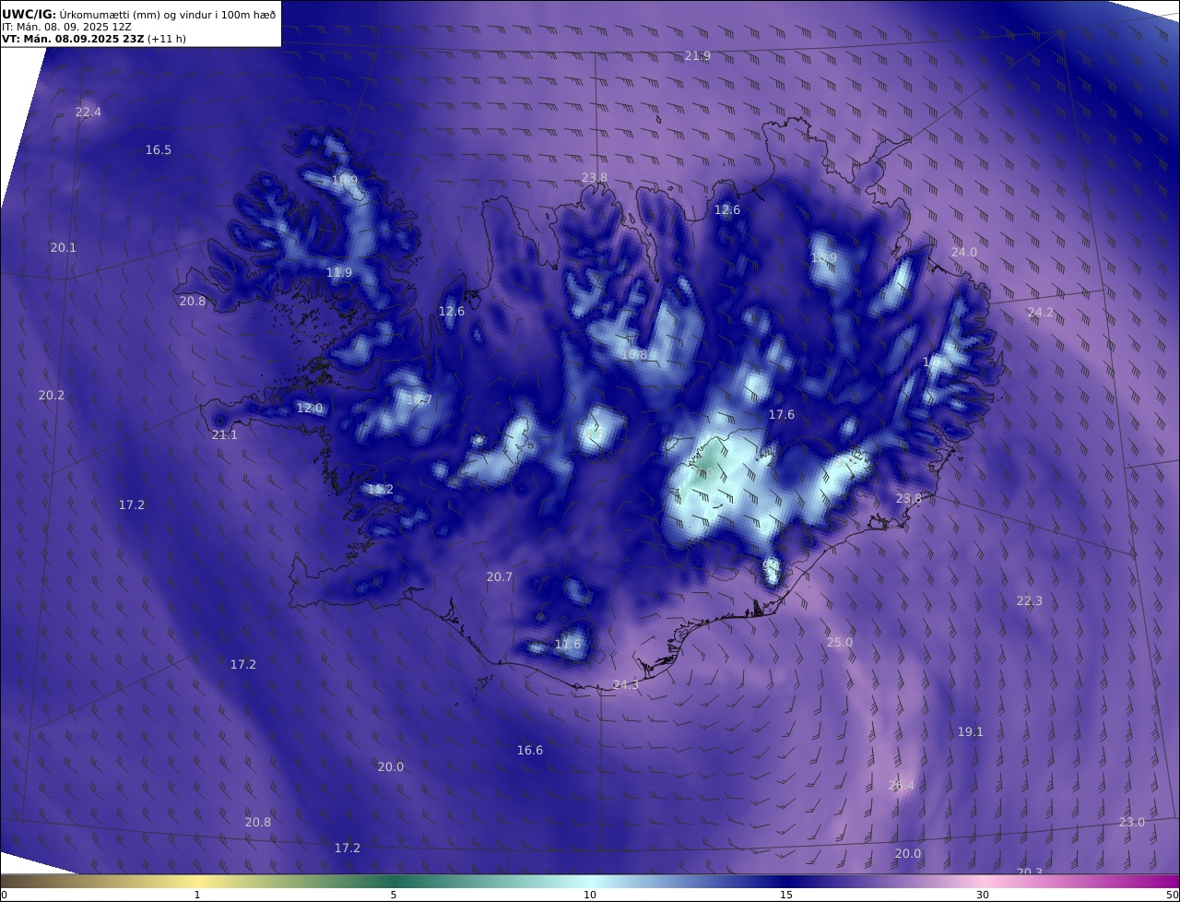Viewport: 1180px width, 902px height.
Task: Click the 24.2 value label
Action: 1040,313
